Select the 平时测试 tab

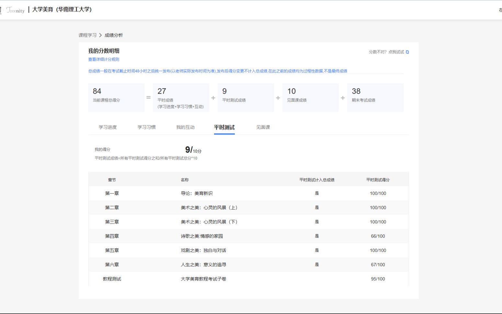point(224,127)
